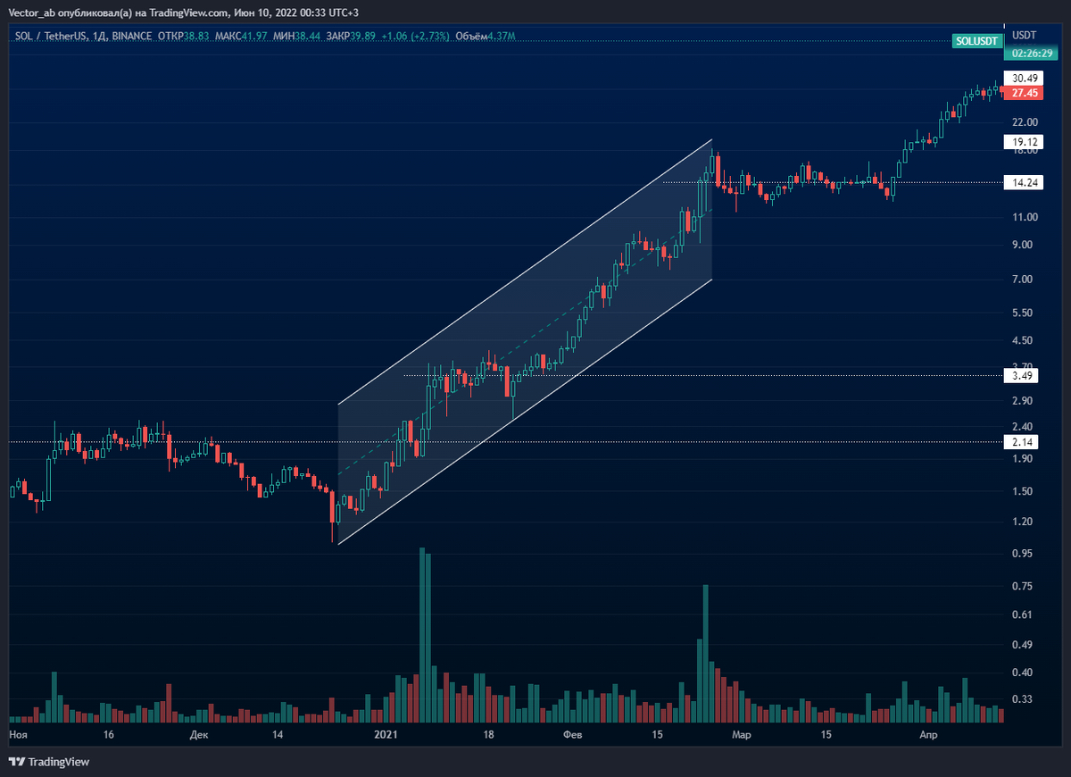The width and height of the screenshot is (1071, 777).
Task: Click the 1.50 axis value
Action: point(1024,491)
